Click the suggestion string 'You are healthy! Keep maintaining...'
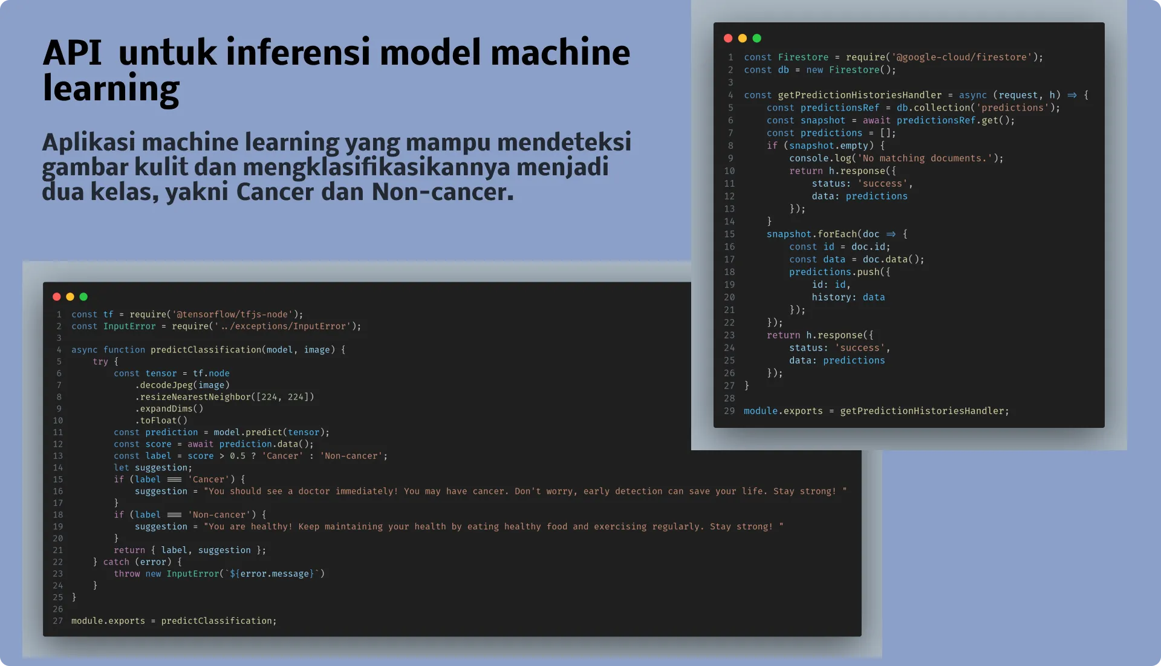Image resolution: width=1161 pixels, height=666 pixels. coord(493,526)
